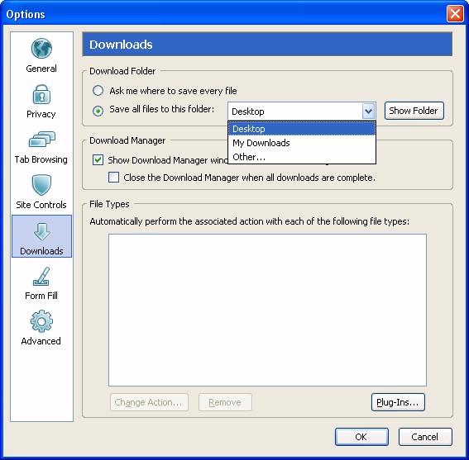469x460 pixels.
Task: Uncheck Show Download Manager window checkbox
Action: click(98, 160)
